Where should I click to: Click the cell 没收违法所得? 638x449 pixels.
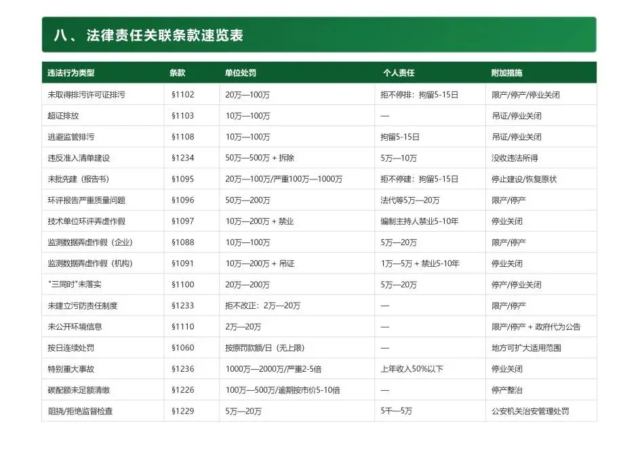[515, 158]
